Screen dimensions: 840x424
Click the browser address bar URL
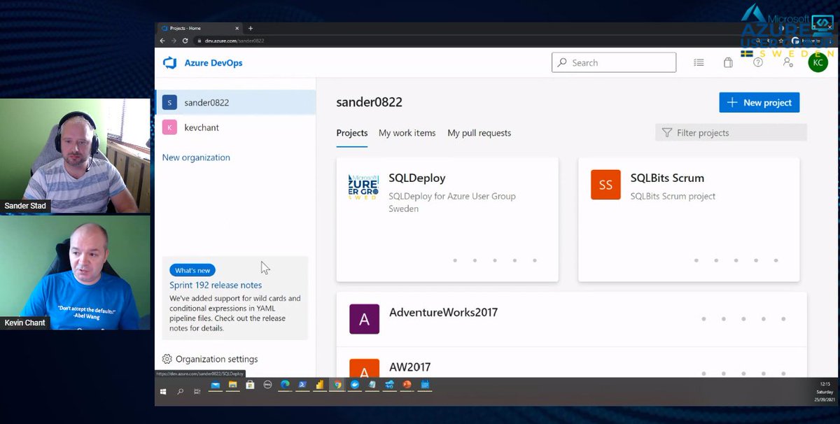234,41
